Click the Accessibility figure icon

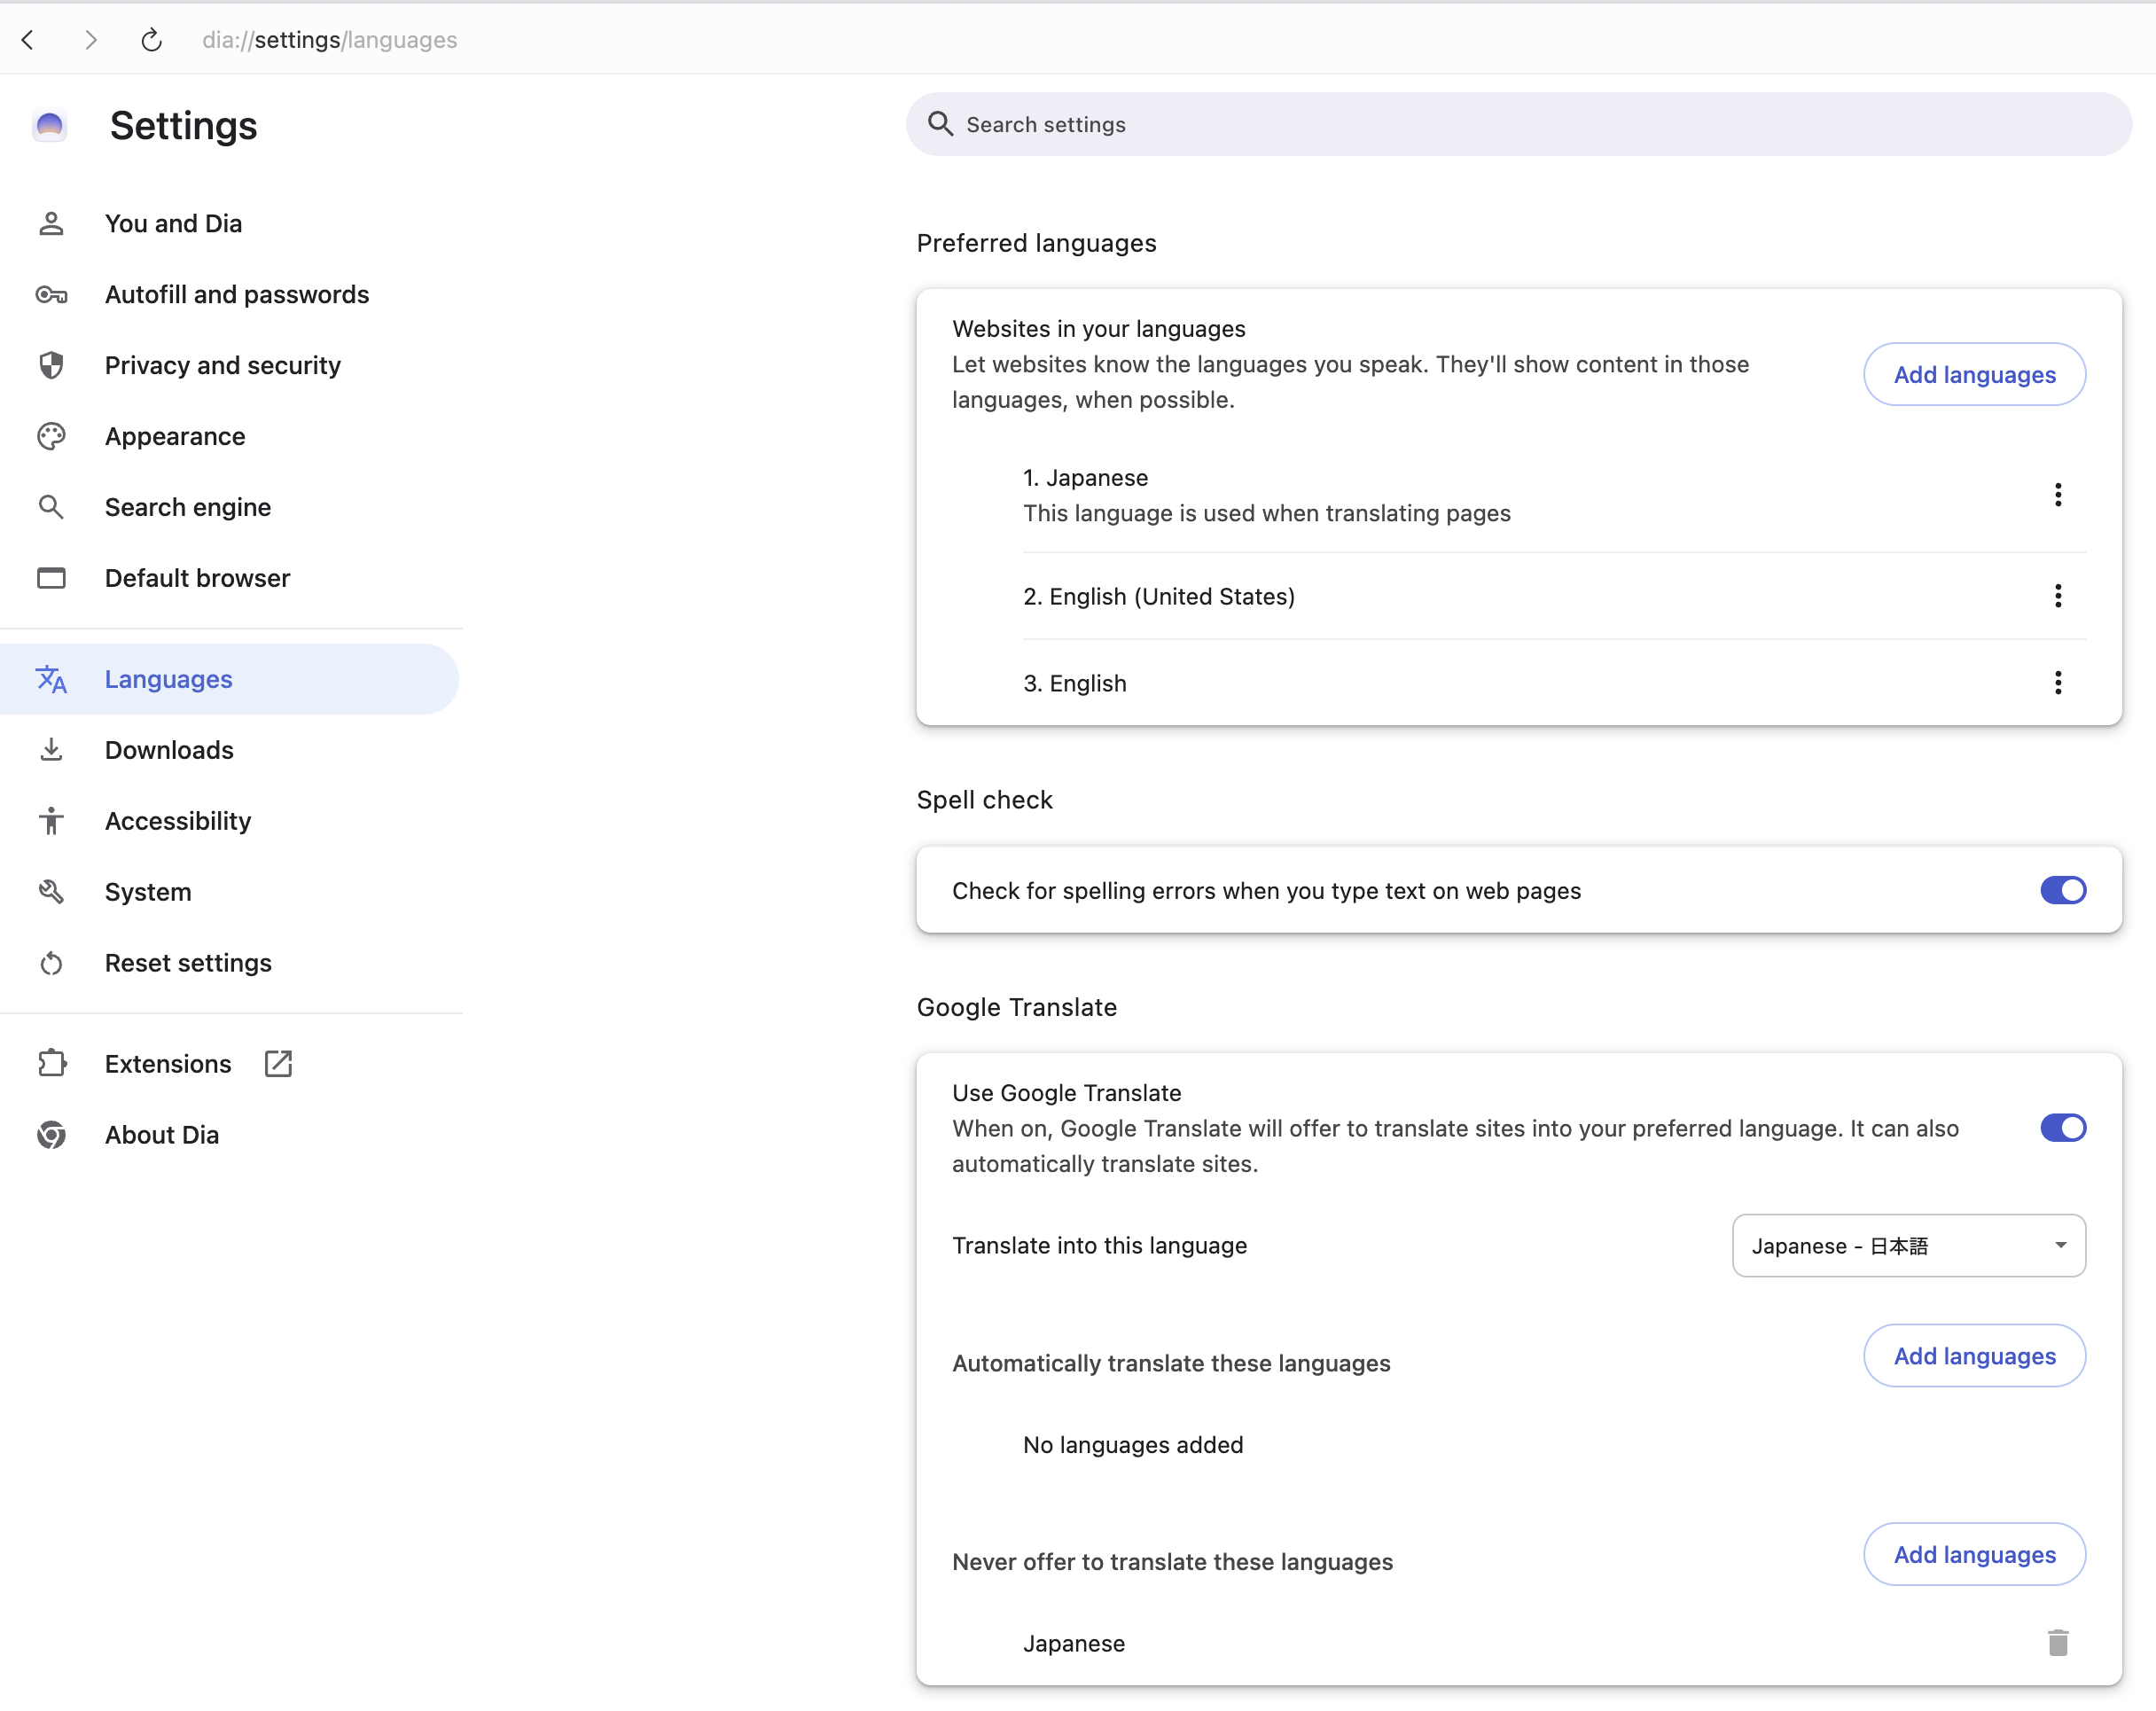pos(51,821)
